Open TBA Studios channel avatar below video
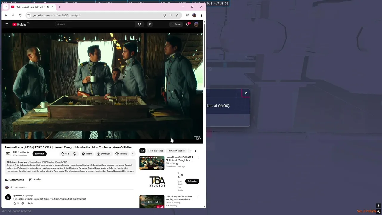382x215 pixels. [x=8, y=154]
